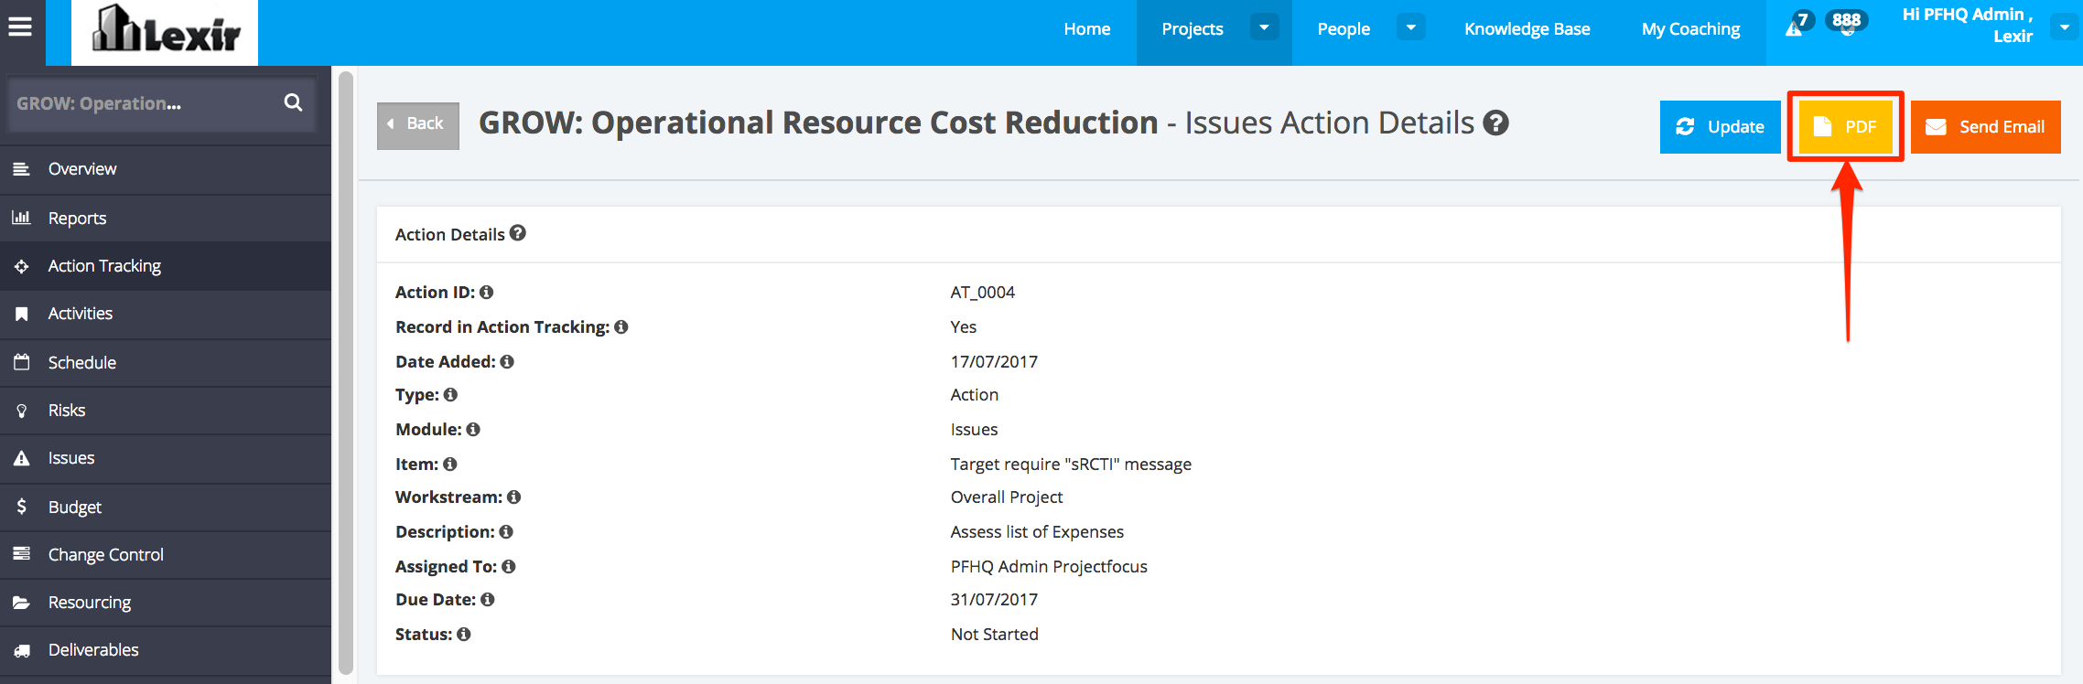The image size is (2083, 684).
Task: Export with the PDF button
Action: click(x=1846, y=127)
